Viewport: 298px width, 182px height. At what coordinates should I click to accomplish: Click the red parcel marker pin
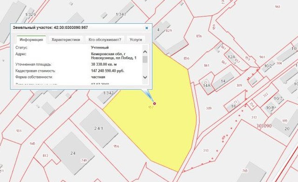click(x=155, y=104)
